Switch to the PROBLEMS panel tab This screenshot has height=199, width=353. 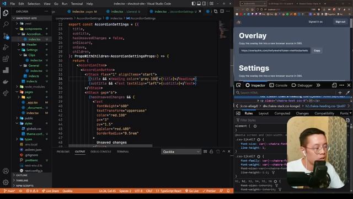coord(63,151)
